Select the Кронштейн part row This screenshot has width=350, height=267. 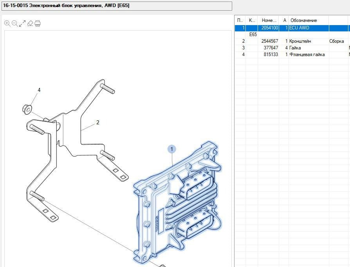pos(300,41)
